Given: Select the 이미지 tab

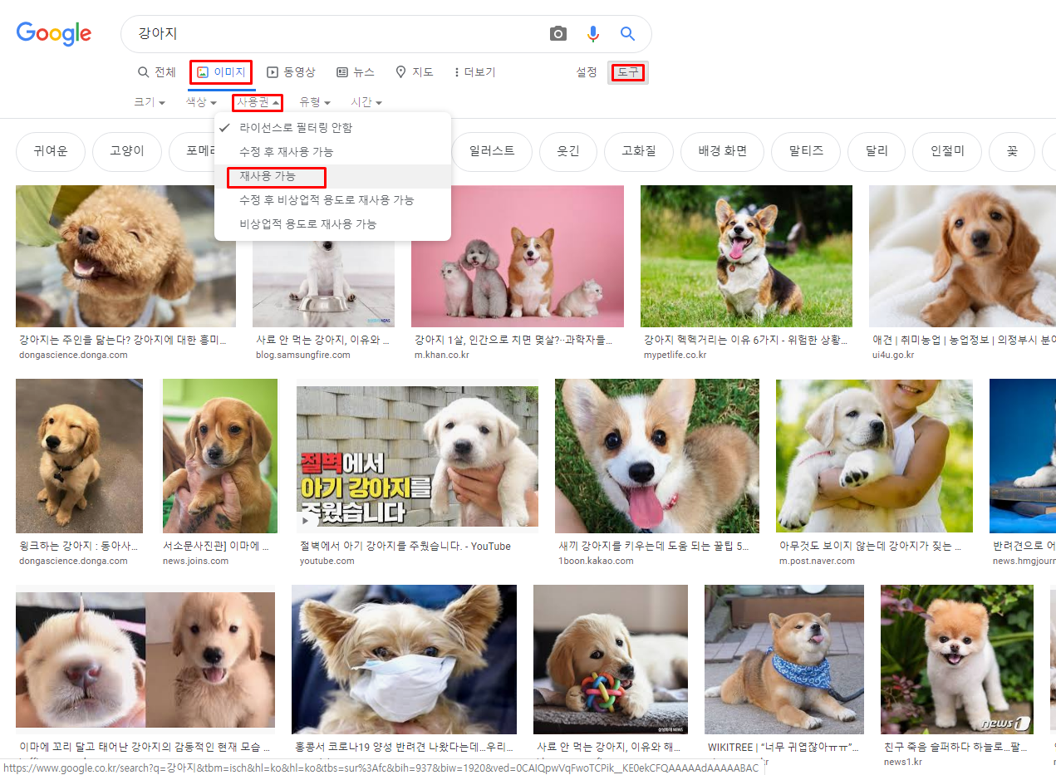Looking at the screenshot, I should coord(221,72).
